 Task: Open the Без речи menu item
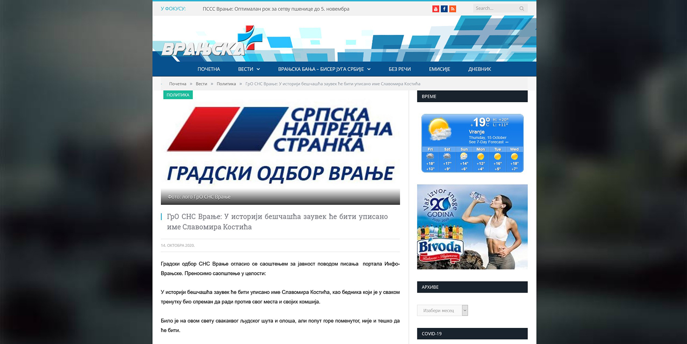click(x=399, y=69)
